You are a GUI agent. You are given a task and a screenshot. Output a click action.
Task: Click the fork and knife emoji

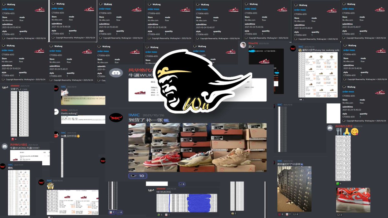(339, 132)
